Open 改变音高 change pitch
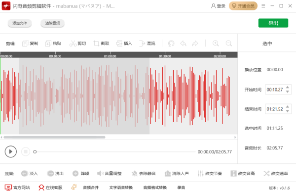This screenshot has width=296, height=192. coord(243,173)
